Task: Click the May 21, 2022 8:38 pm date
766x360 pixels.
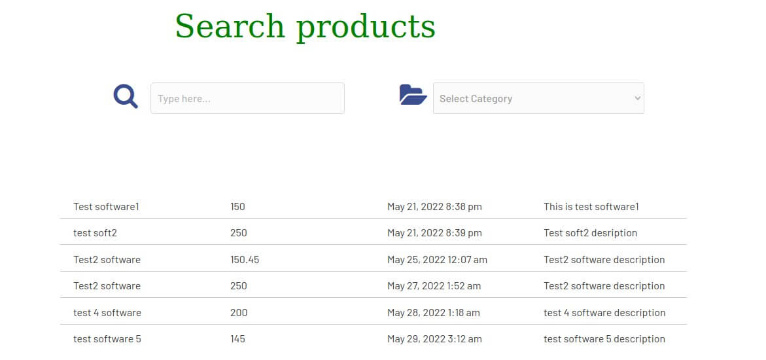Action: (434, 207)
